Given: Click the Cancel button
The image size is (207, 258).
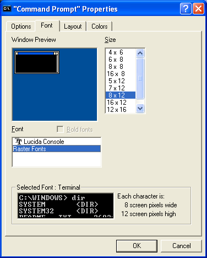Looking at the screenshot, I should [x=181, y=246].
